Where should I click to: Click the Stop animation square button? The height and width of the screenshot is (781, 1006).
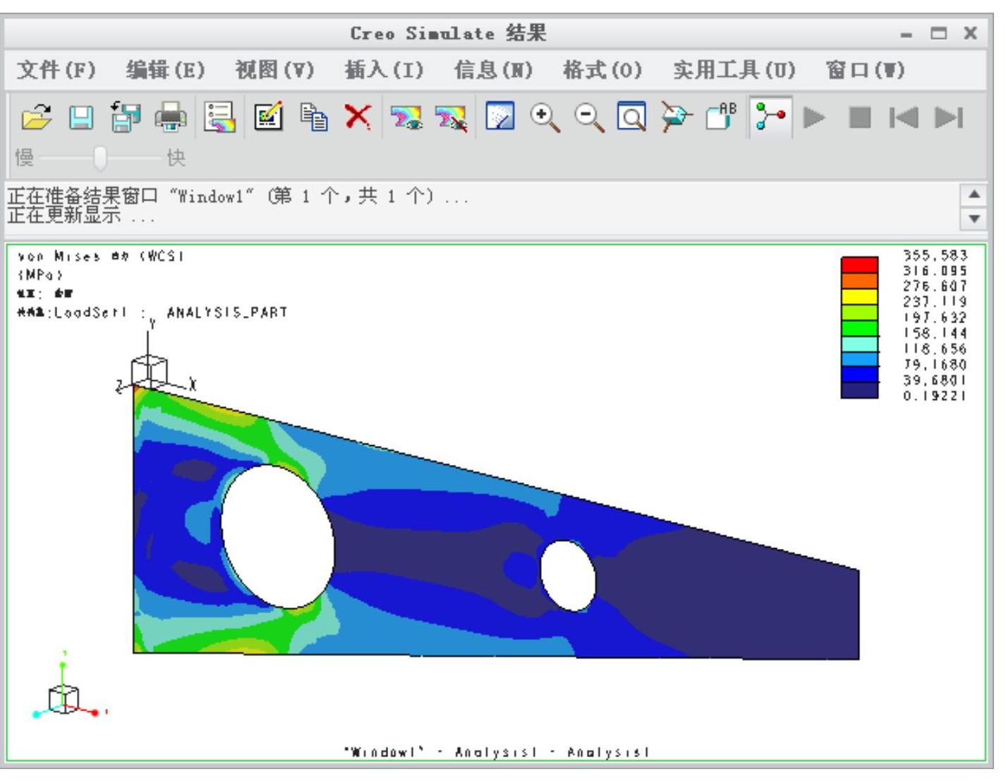tap(859, 118)
